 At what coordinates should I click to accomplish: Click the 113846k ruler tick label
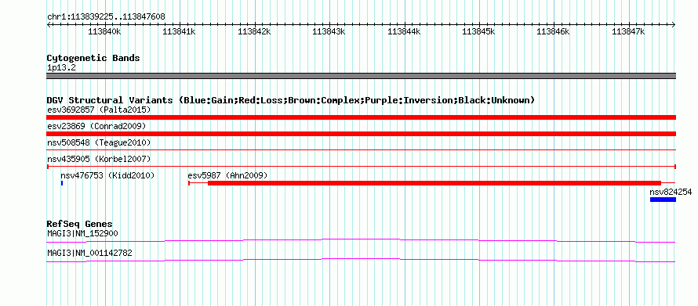coord(554,32)
